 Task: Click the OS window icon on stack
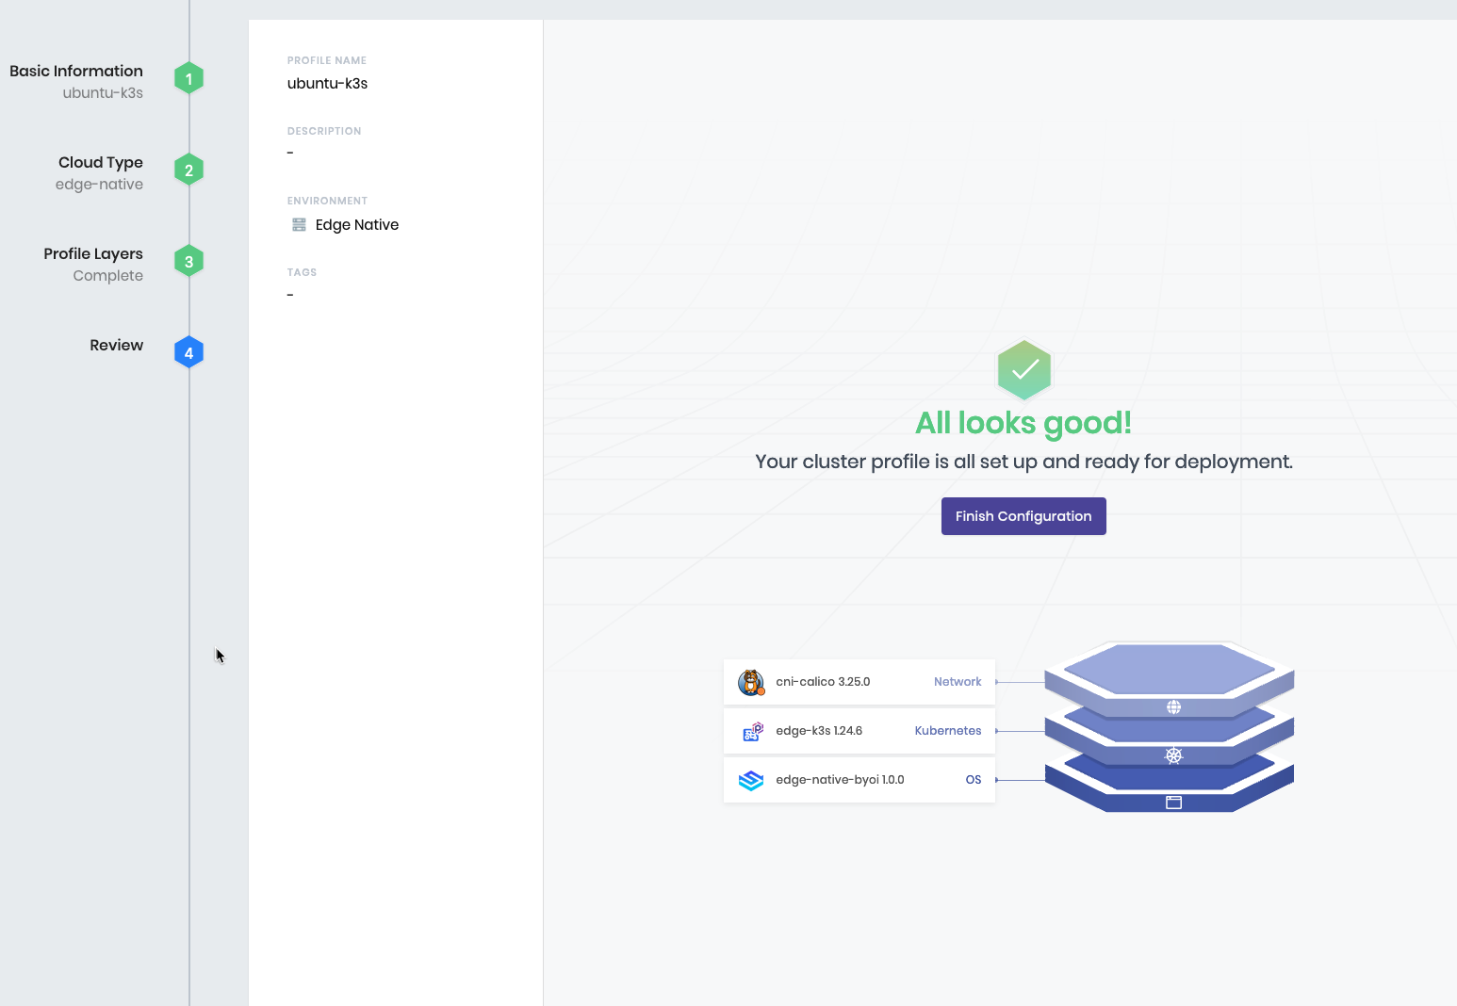coord(1173,803)
